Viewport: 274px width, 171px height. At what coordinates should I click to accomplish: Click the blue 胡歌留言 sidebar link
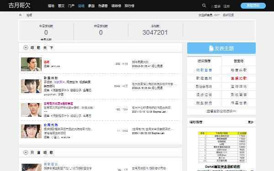[x=204, y=70]
